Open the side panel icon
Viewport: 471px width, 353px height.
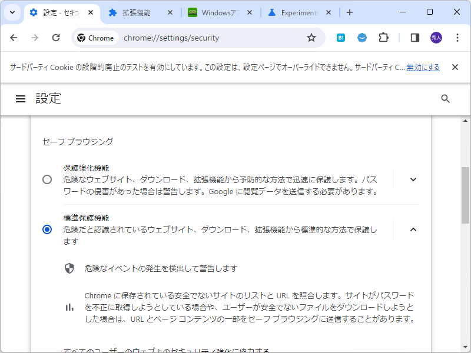point(414,37)
